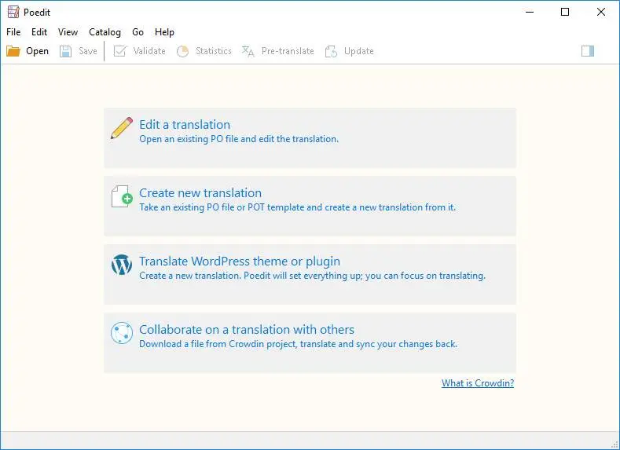
Task: Open the View menu
Action: click(68, 32)
